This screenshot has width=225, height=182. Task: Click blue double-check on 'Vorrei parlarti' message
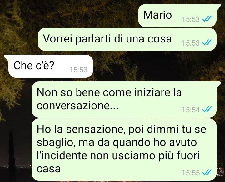click(207, 42)
